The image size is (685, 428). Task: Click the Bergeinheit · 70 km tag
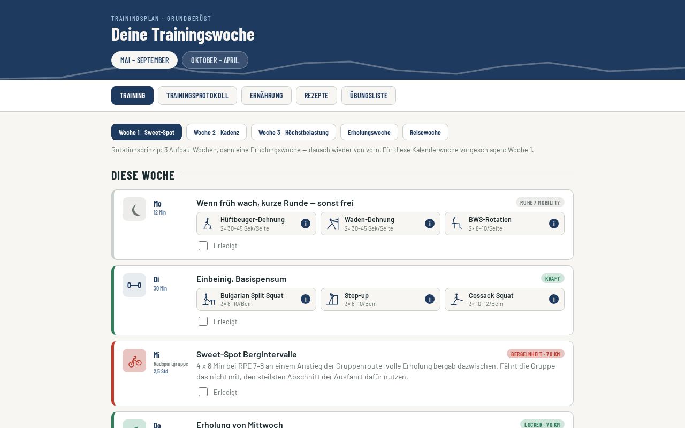[x=536, y=354]
